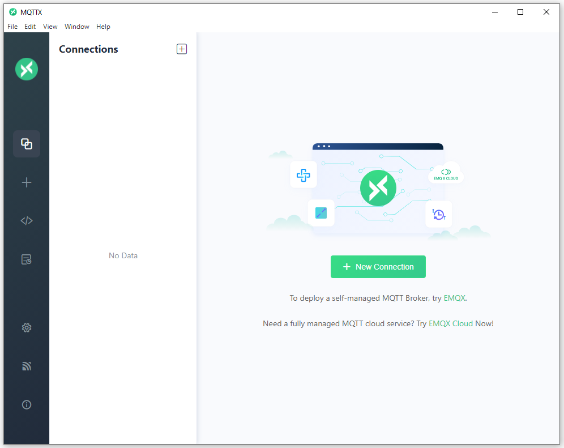Open the File menu
This screenshot has height=448, width=564.
(12, 27)
